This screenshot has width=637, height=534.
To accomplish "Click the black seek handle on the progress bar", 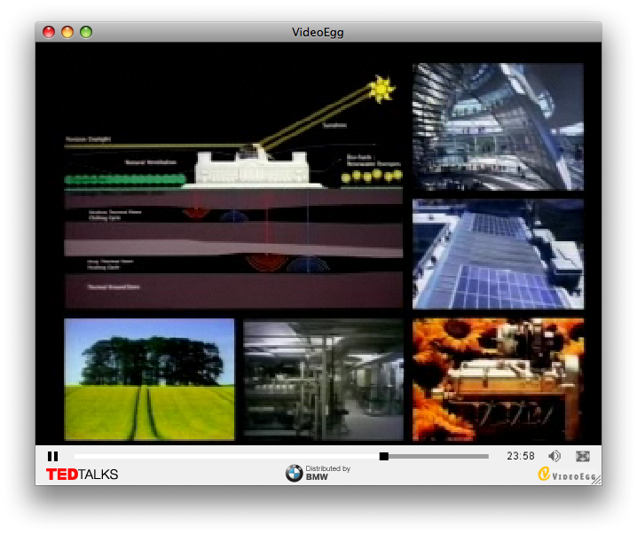I will [x=384, y=456].
